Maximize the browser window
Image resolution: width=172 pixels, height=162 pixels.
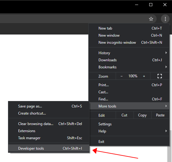pos(151,5)
